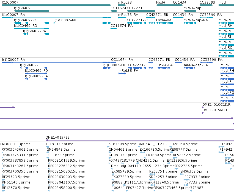Click protein Fbxl4-PA
Viewport: 234px width, 192px height.
pyautogui.click(x=164, y=68)
